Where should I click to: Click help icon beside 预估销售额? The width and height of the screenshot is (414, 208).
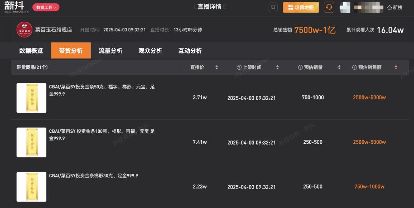[x=355, y=67]
